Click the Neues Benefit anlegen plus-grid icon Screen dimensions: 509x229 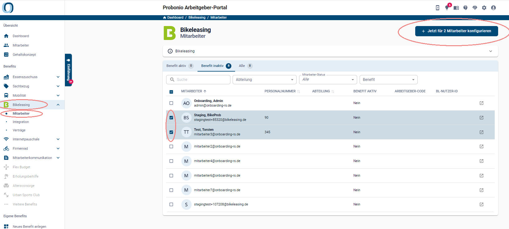(6, 227)
